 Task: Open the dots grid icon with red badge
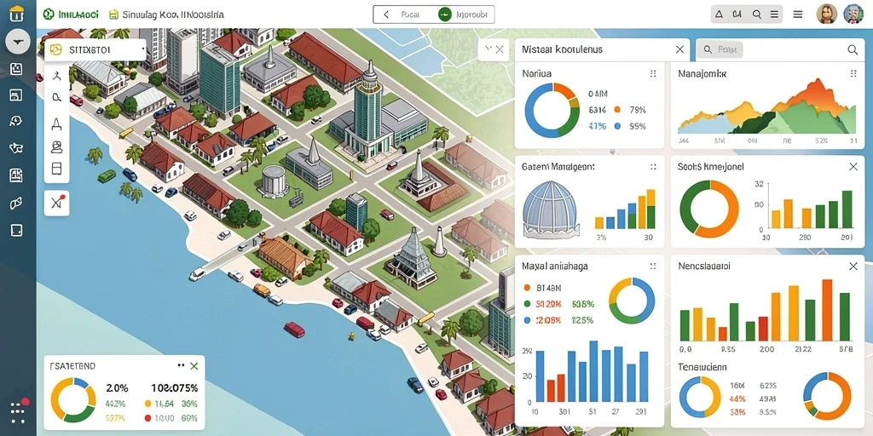click(x=18, y=411)
